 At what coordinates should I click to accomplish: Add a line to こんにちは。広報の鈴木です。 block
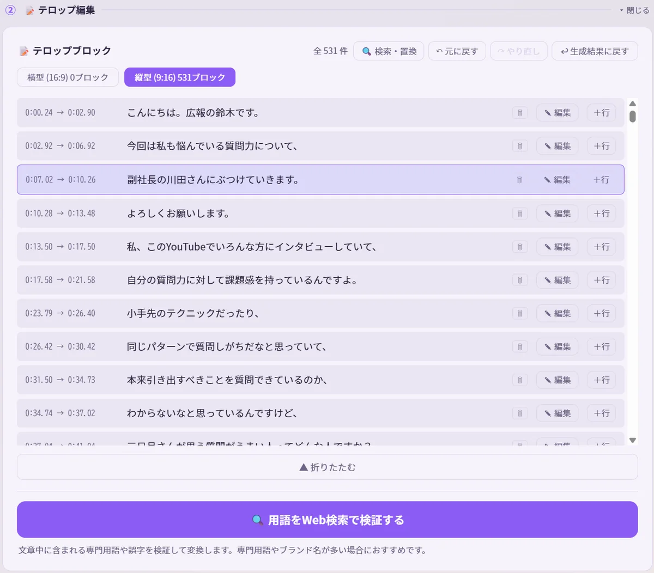(x=602, y=113)
